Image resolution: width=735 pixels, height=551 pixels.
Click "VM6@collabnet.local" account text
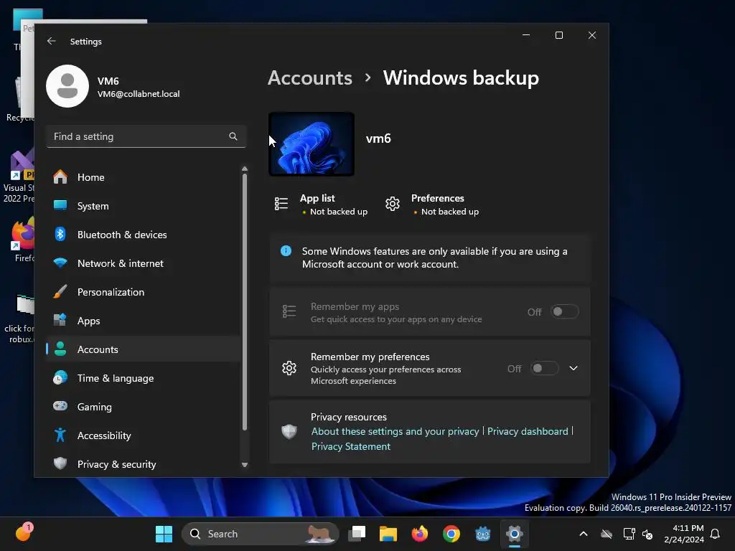click(139, 94)
